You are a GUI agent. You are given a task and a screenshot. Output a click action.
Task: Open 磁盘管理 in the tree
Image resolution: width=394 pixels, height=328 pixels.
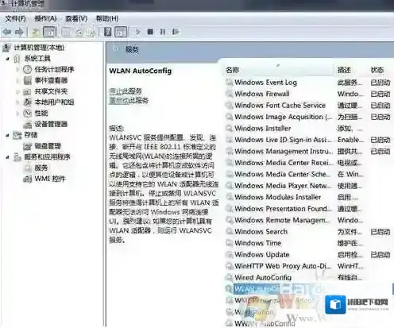[x=48, y=146]
